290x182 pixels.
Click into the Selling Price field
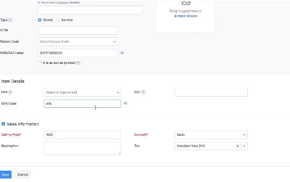click(88, 135)
